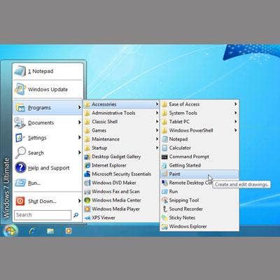Open Internet Explorer from the taskbar
Image resolution: width=280 pixels, height=280 pixels.
[33, 231]
